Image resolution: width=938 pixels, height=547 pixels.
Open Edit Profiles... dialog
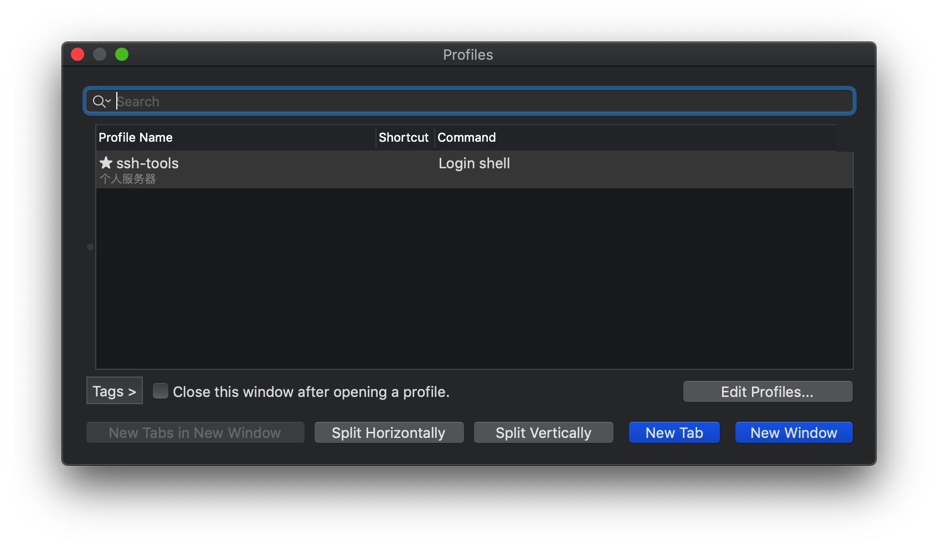pyautogui.click(x=767, y=391)
